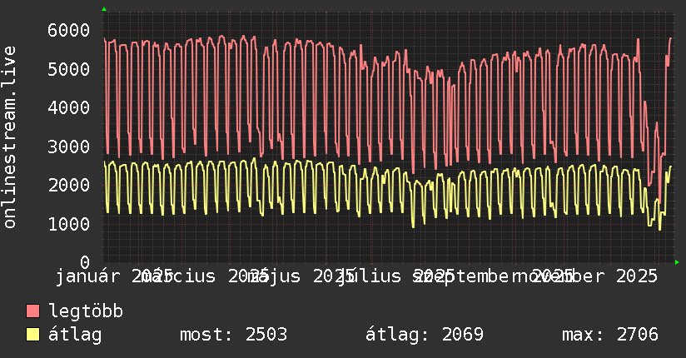Click the 'november 2025' x-axis label
The height and width of the screenshot is (358, 686).
(x=585, y=276)
